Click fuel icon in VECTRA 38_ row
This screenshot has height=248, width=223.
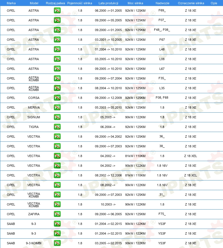[57, 146]
